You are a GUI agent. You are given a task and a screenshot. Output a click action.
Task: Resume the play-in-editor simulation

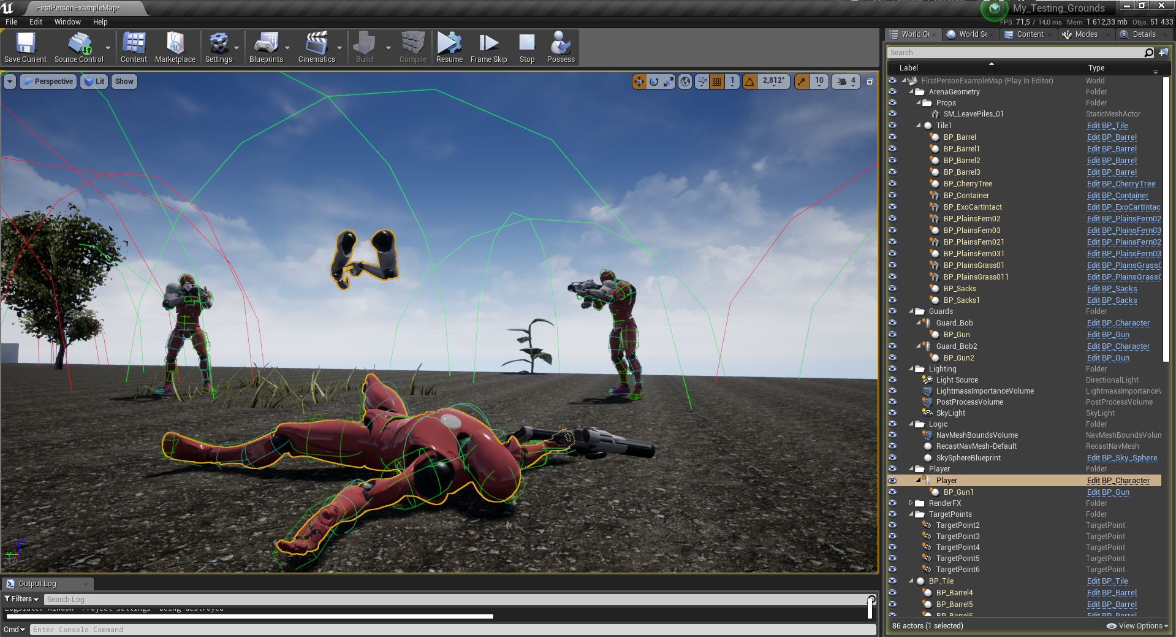point(449,47)
